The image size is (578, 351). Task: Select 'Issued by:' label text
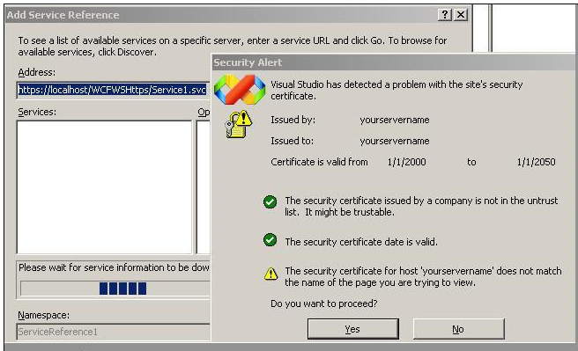point(293,120)
